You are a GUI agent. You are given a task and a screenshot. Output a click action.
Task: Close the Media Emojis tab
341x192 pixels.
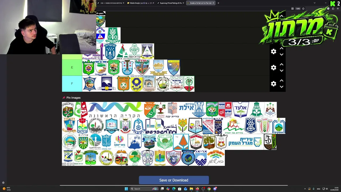[153, 3]
